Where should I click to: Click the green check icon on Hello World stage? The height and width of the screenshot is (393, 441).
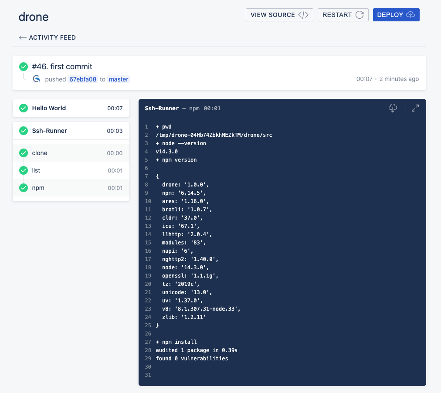(x=24, y=108)
